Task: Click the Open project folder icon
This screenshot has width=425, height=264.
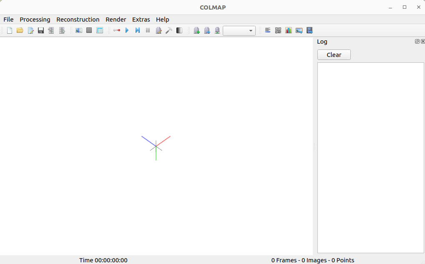Action: tap(20, 30)
